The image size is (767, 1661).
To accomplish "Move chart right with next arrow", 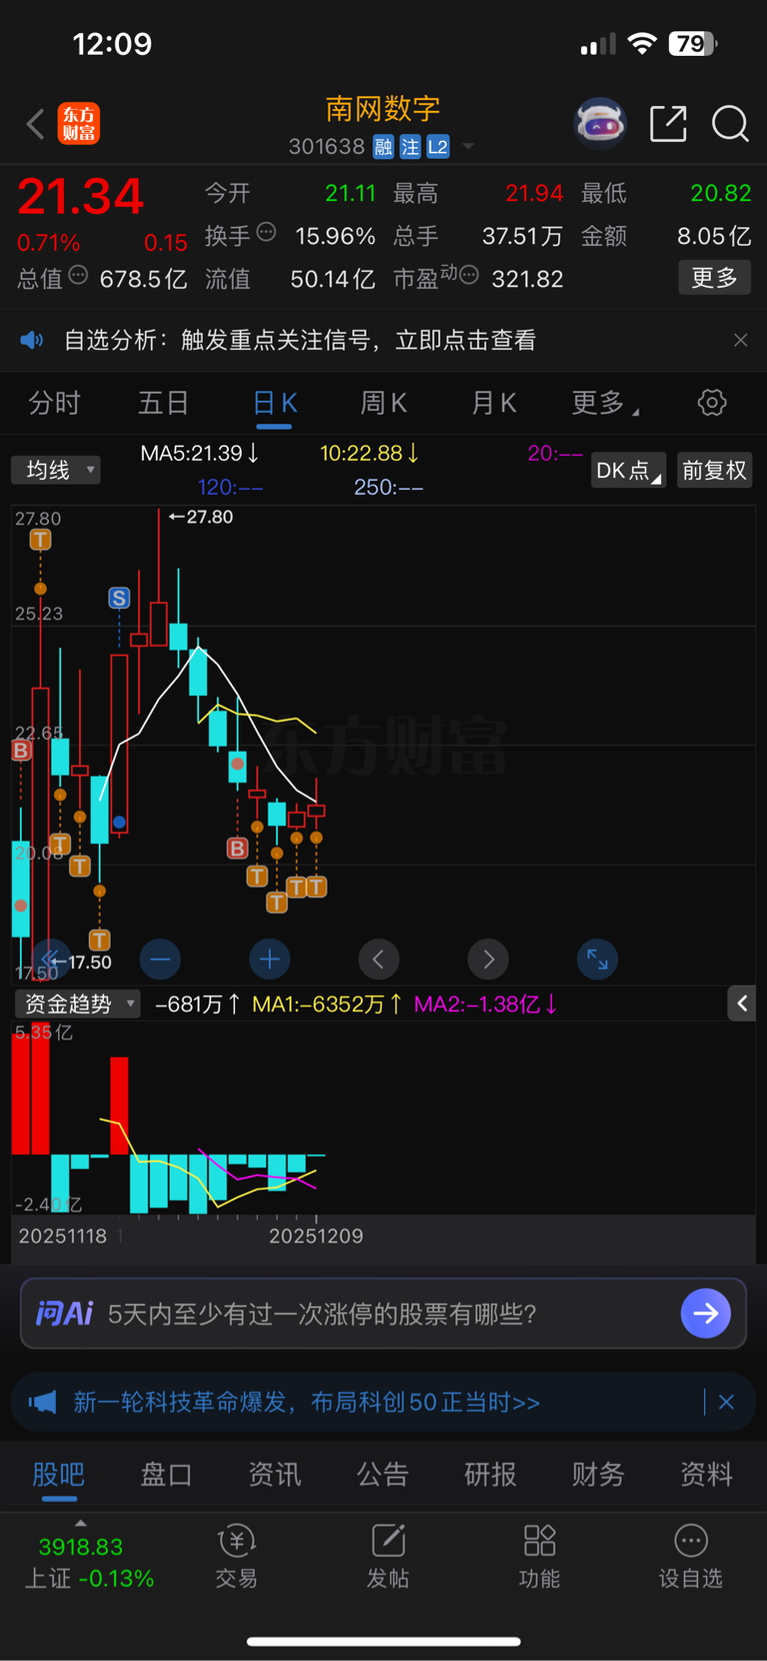I will pos(488,959).
